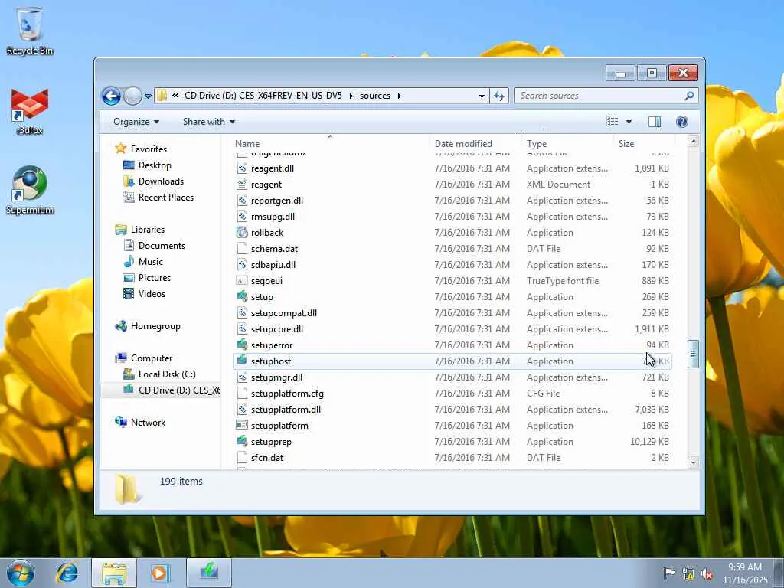Click the vertical scrollbar thumb
This screenshot has height=588, width=784.
693,354
